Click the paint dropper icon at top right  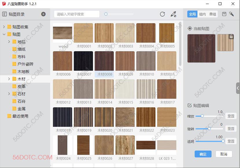(232, 14)
